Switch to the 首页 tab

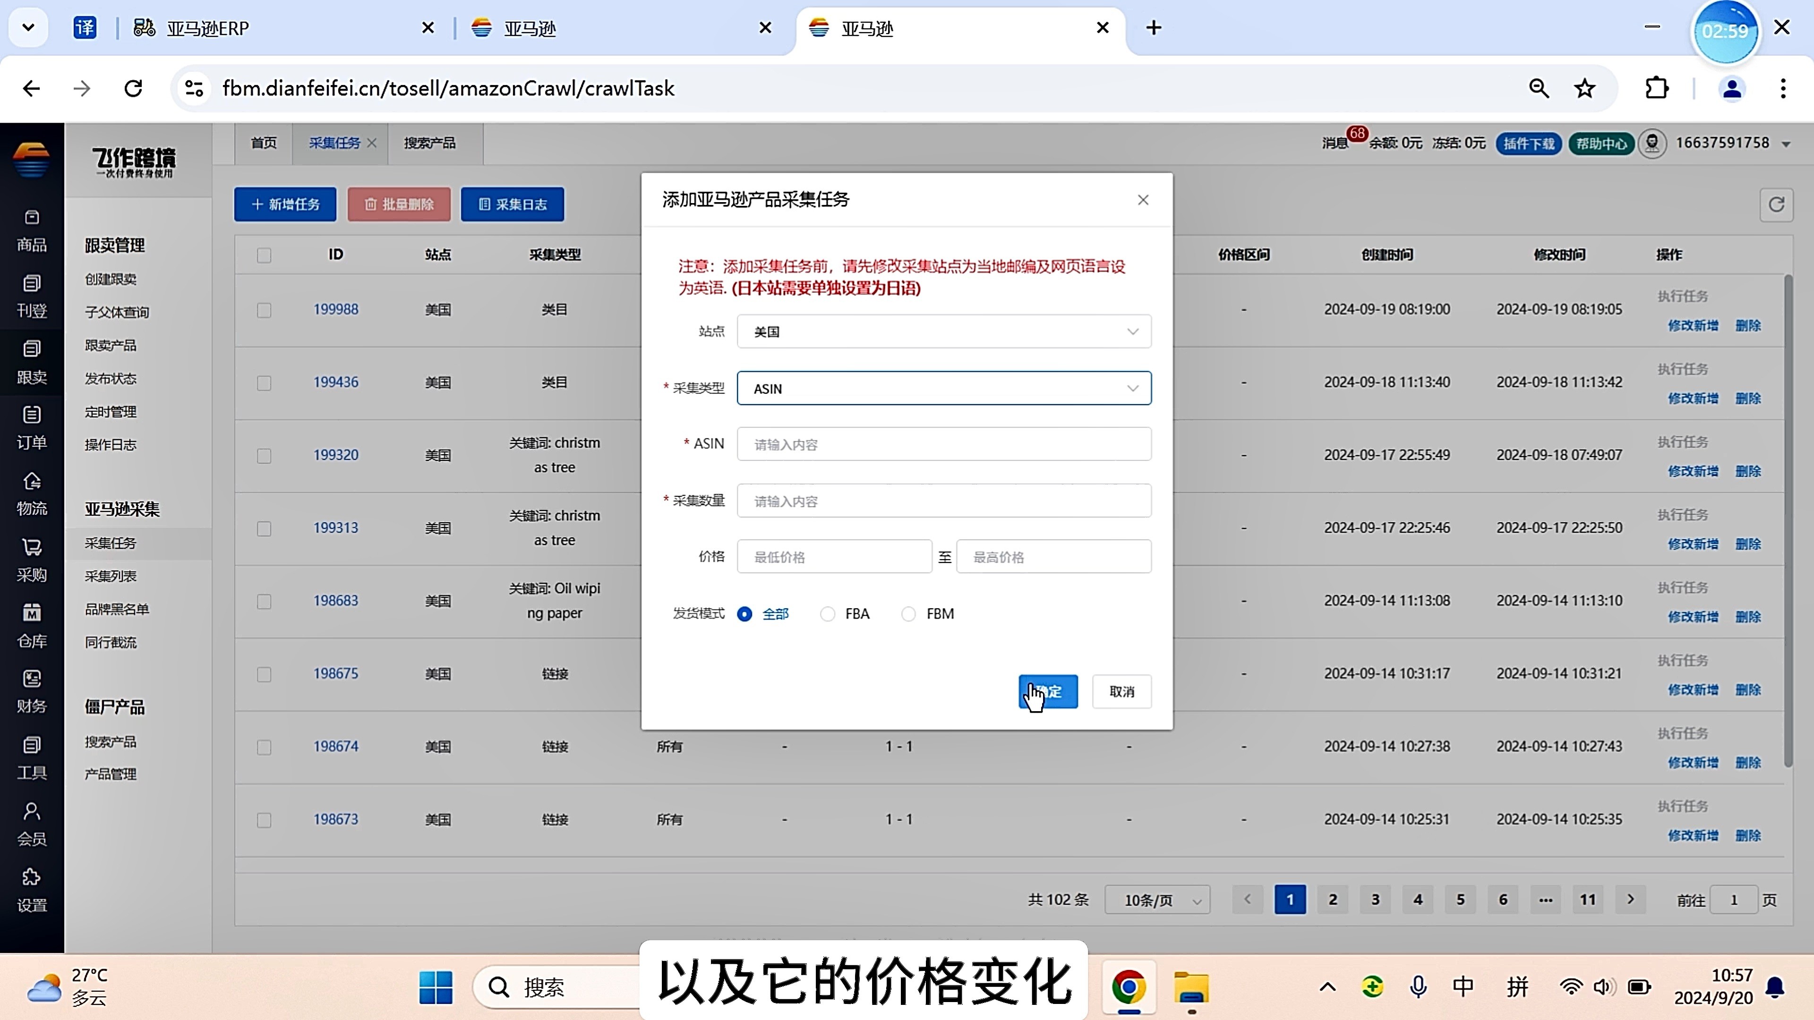264,143
